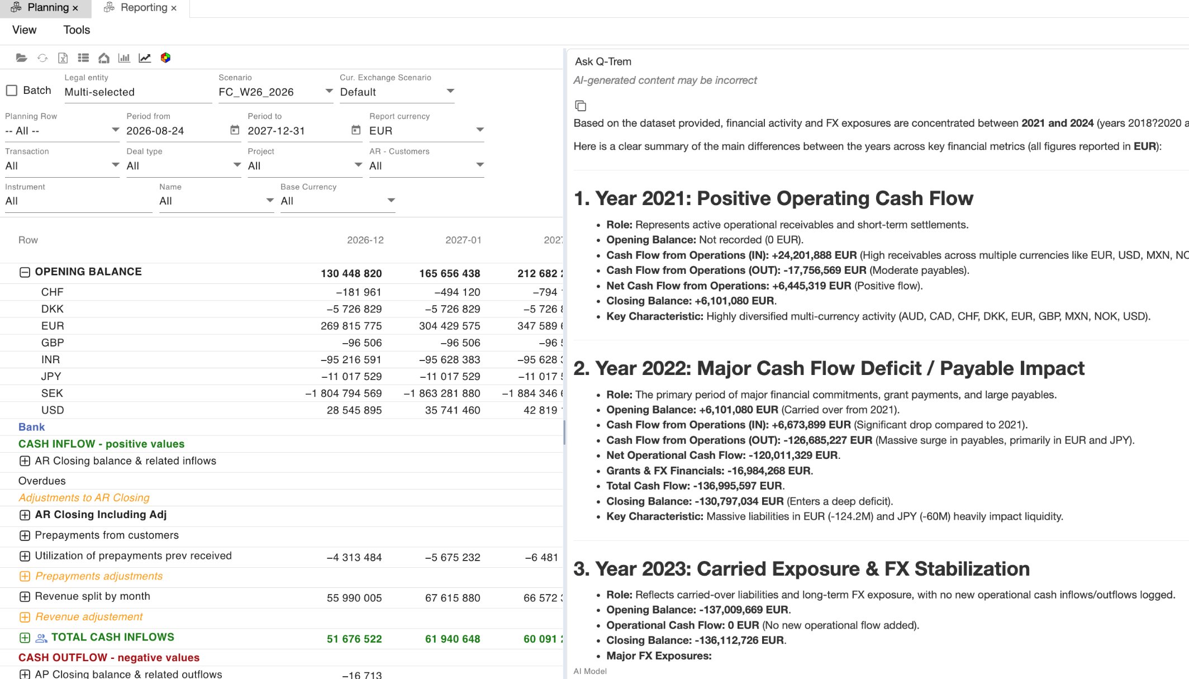Expand AP Closing balance & related outflows
The width and height of the screenshot is (1189, 679).
coord(25,674)
